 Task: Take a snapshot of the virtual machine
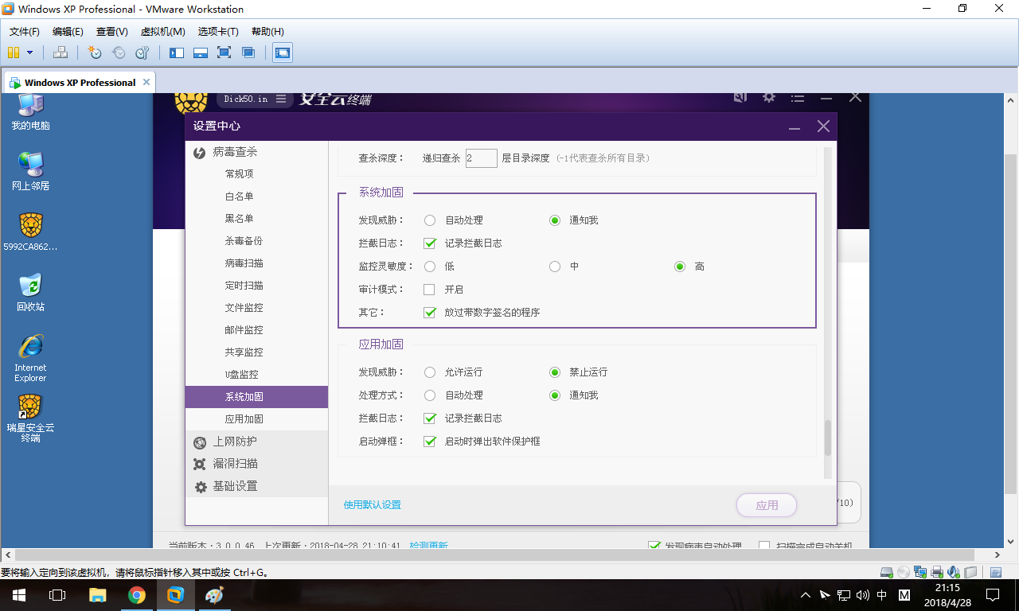[95, 53]
